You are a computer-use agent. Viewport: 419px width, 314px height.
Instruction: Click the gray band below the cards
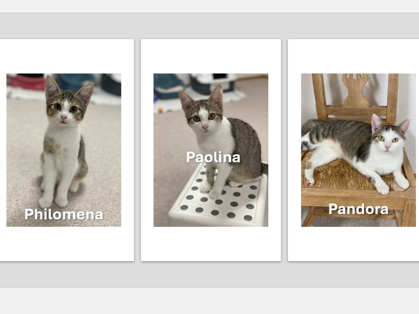click(210, 274)
